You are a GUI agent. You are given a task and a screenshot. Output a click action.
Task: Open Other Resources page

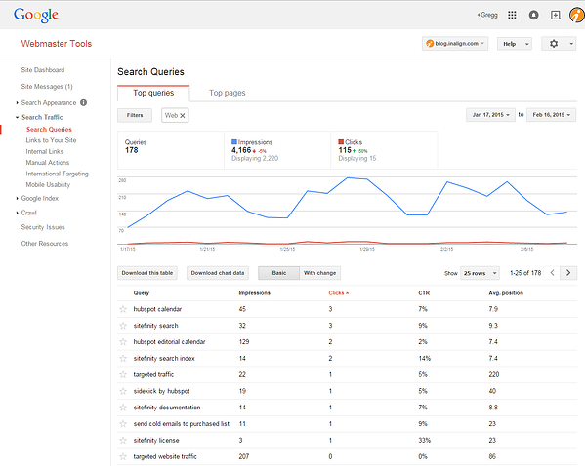pyautogui.click(x=45, y=244)
